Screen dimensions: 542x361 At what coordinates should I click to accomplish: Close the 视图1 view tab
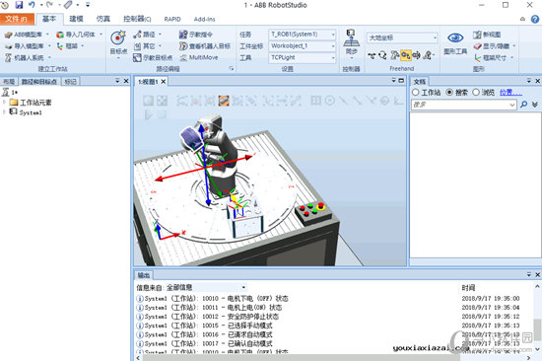(164, 81)
